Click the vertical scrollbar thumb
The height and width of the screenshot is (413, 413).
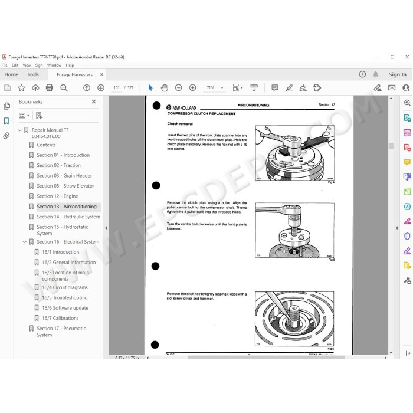391,146
